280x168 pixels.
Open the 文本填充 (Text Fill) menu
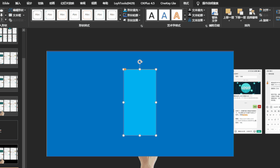[x=196, y=10]
